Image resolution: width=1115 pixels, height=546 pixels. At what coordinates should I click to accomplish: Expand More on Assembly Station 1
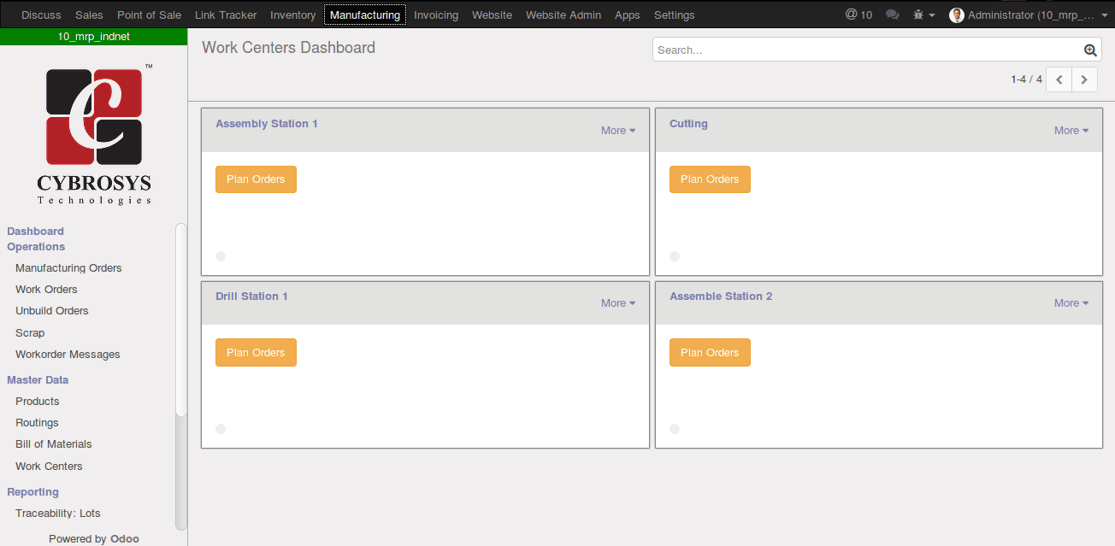pyautogui.click(x=618, y=131)
